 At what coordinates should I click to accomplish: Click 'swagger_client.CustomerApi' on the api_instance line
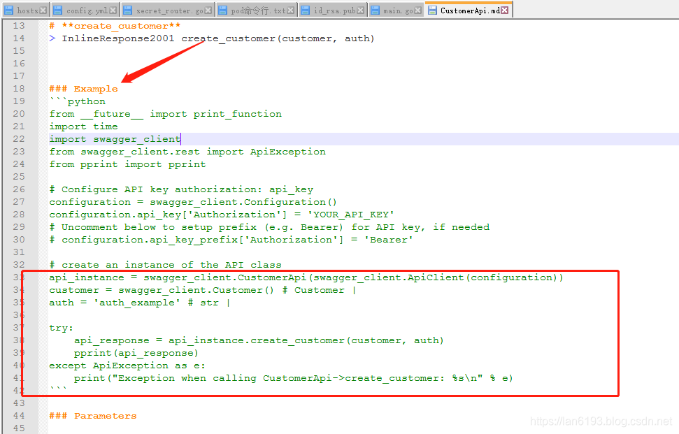tap(224, 277)
